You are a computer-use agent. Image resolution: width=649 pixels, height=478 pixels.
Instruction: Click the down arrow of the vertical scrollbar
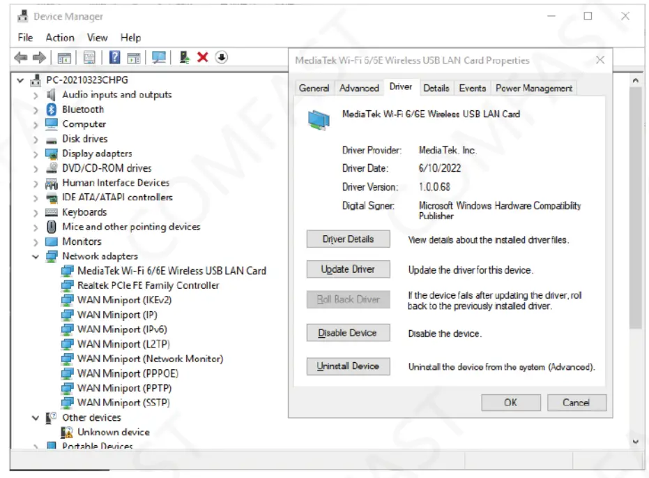(635, 441)
